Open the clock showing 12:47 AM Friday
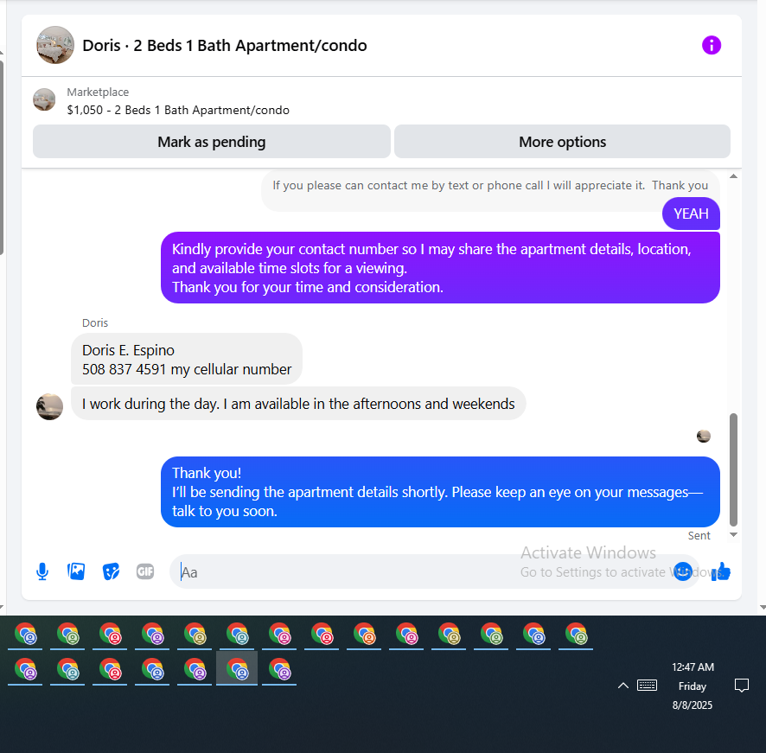The width and height of the screenshot is (766, 753). tap(693, 686)
